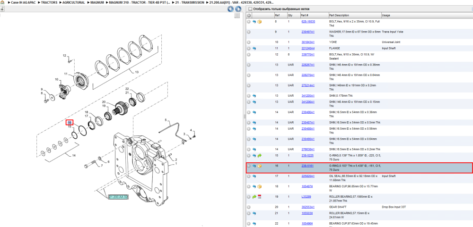Click red list icon for roller bearing L33289
The height and width of the screenshot is (227, 473).
tap(259, 197)
